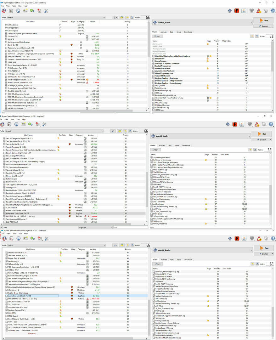Launch FNIS red F icon in middle window
This screenshot has height=340, width=276.
(235, 124)
